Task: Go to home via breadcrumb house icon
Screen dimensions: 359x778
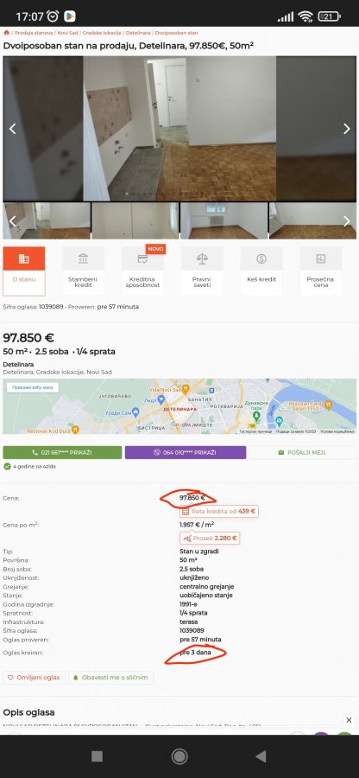Action: [x=6, y=33]
